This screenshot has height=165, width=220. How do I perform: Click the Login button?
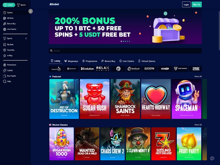point(186,5)
